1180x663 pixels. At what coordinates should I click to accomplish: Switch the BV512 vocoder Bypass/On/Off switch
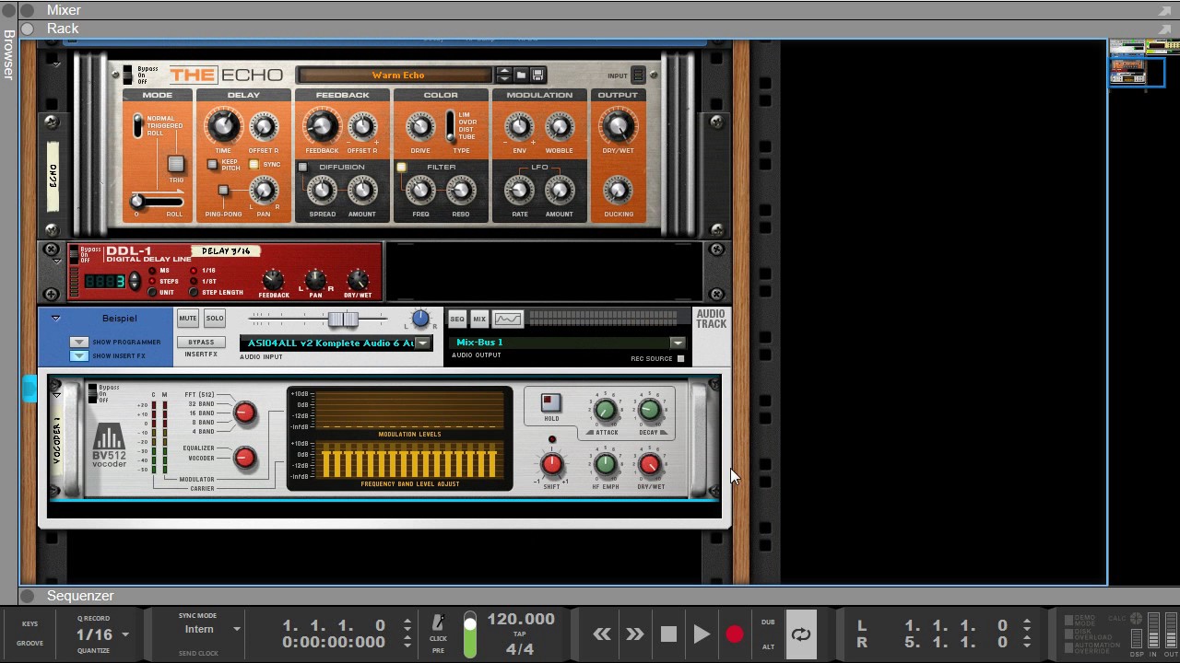(92, 393)
